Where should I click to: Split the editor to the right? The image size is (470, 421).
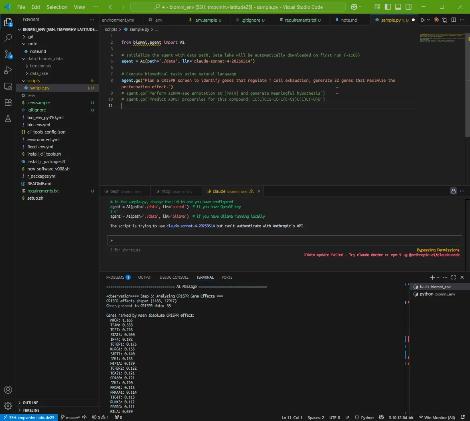pos(454,20)
